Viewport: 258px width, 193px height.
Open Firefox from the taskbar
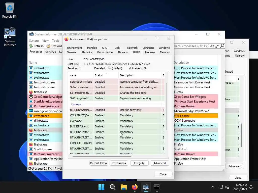click(135, 187)
